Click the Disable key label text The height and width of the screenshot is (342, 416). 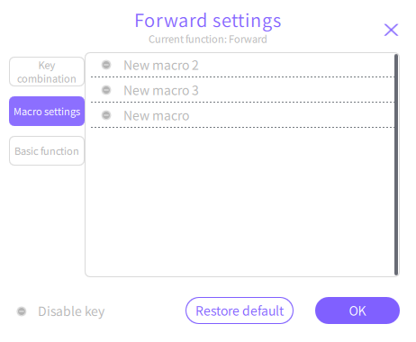click(71, 311)
